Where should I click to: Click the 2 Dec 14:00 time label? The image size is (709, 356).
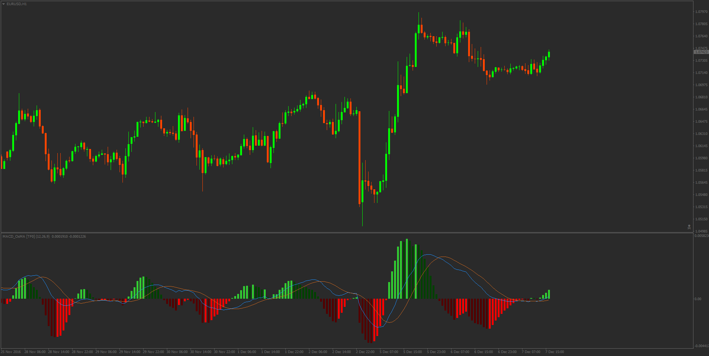[342, 352]
